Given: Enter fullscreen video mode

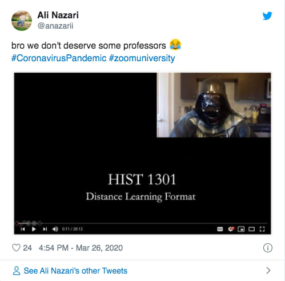Looking at the screenshot, I should 262,229.
